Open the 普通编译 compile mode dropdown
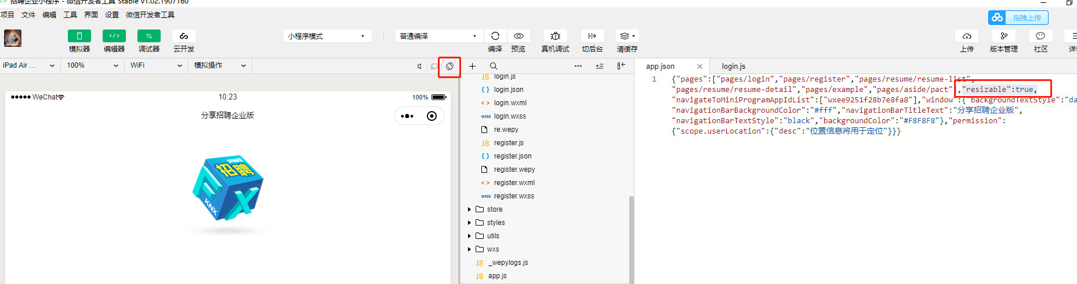The width and height of the screenshot is (1077, 284). [x=439, y=36]
